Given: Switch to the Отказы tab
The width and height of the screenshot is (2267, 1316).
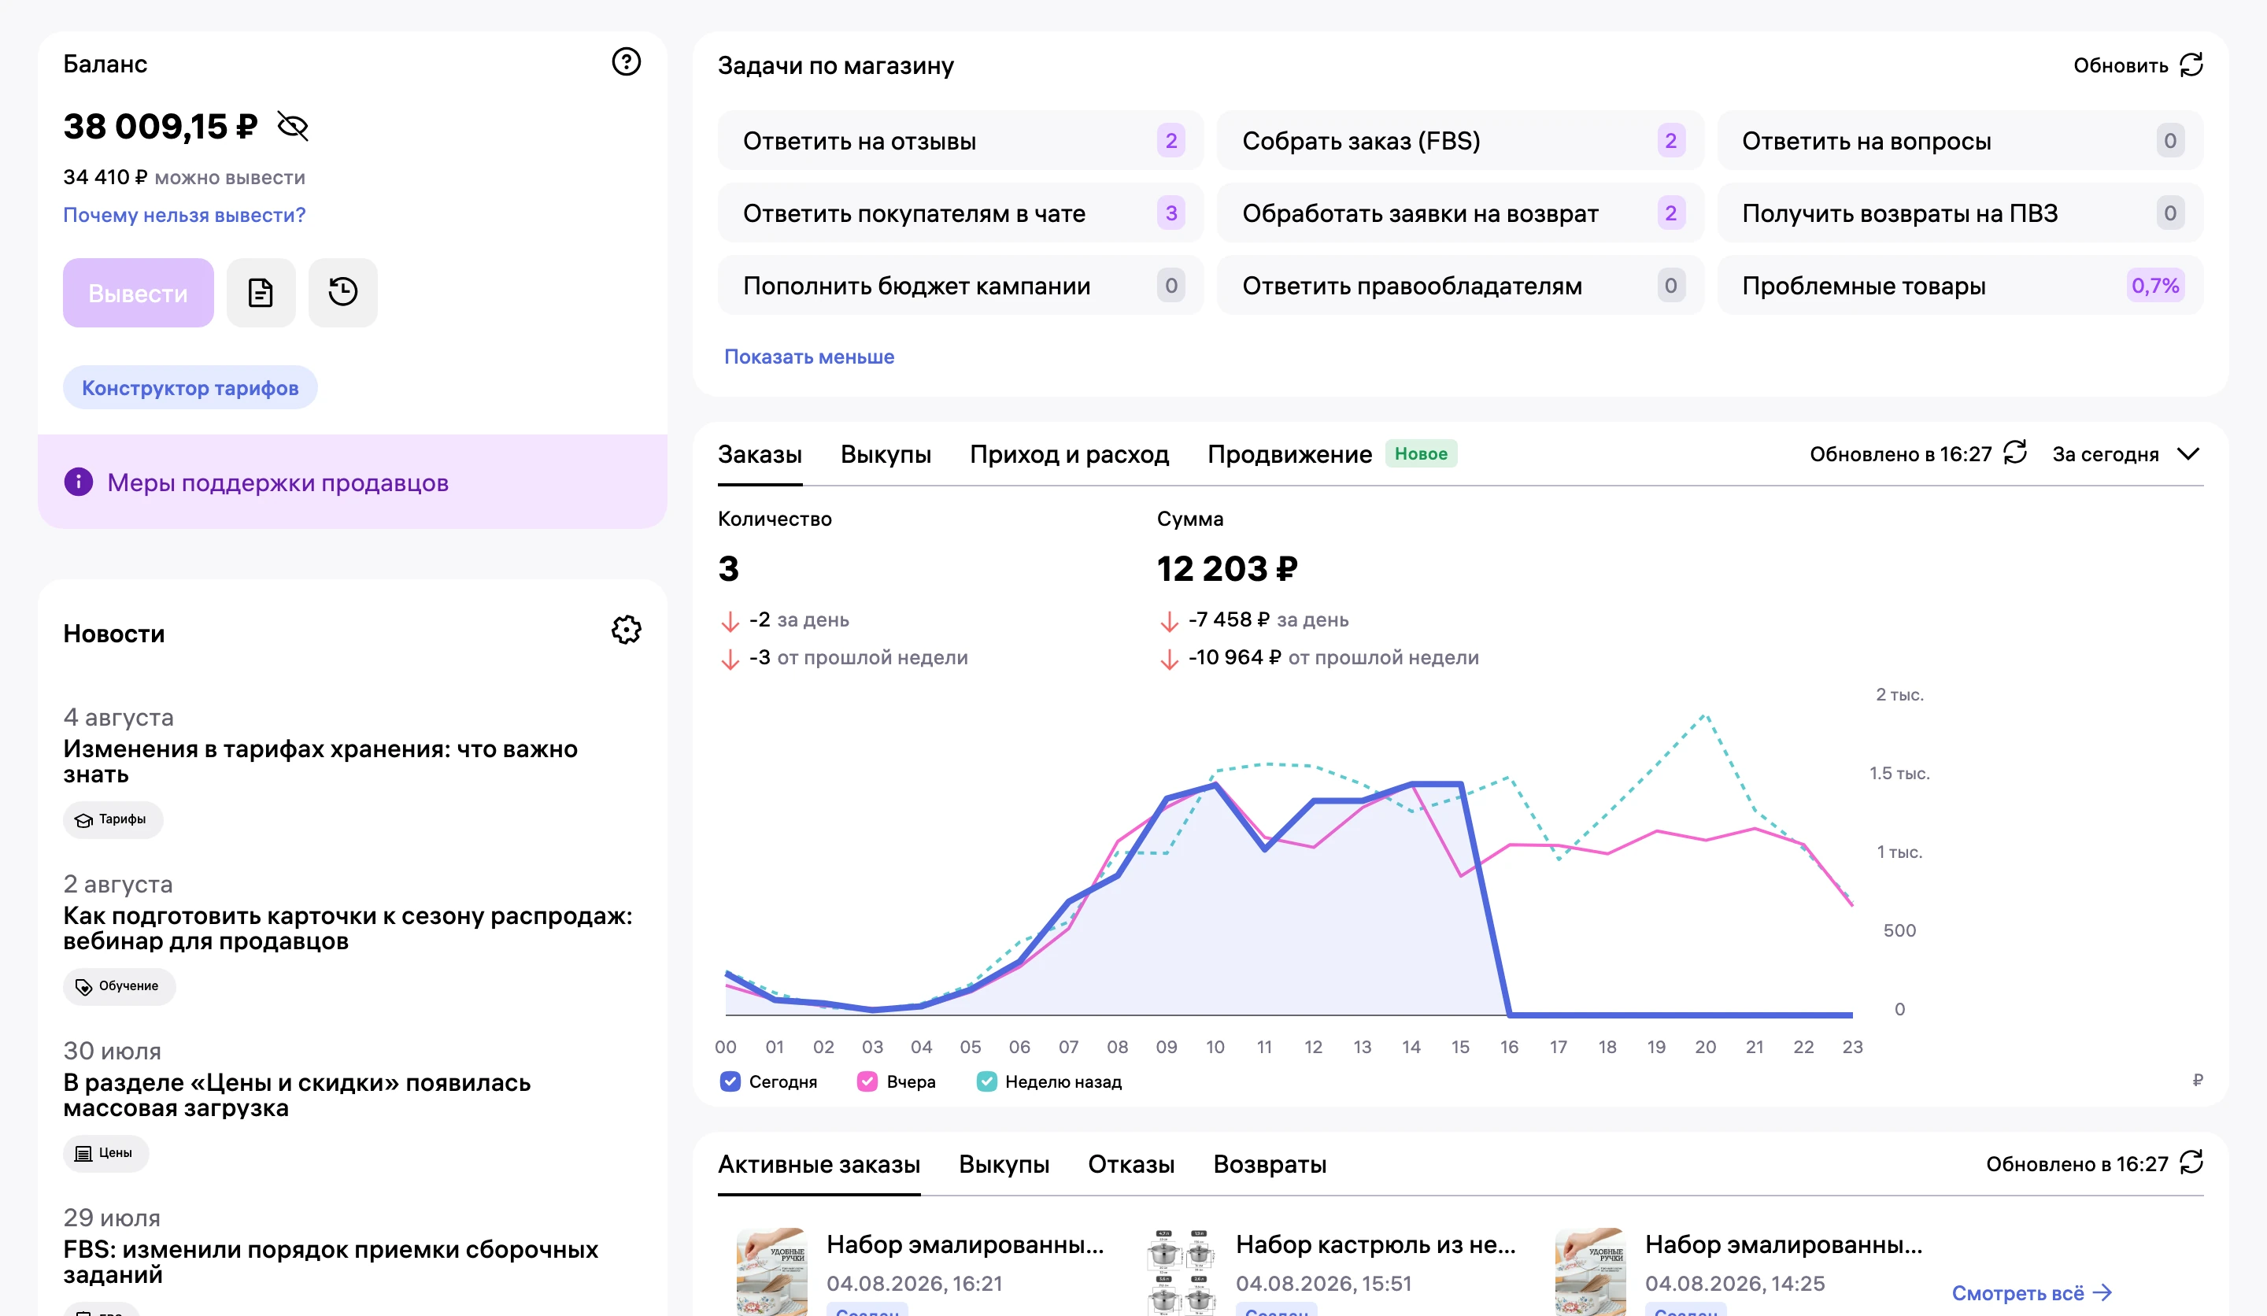Looking at the screenshot, I should pos(1131,1164).
